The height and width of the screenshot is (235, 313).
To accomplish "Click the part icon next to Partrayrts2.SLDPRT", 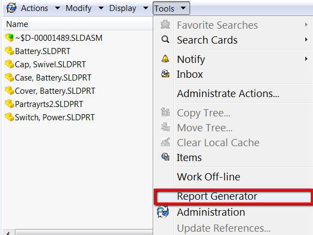I will coord(9,104).
